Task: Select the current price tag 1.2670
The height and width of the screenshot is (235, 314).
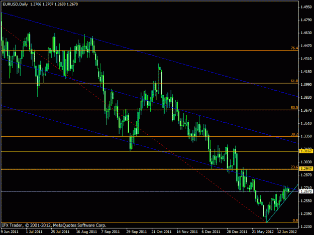Action: 306,191
